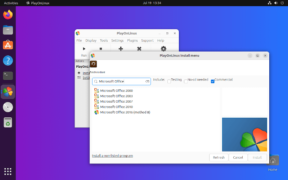Viewport: 288px width, 180px height.
Task: Click the Install button in install menu
Action: point(257,157)
